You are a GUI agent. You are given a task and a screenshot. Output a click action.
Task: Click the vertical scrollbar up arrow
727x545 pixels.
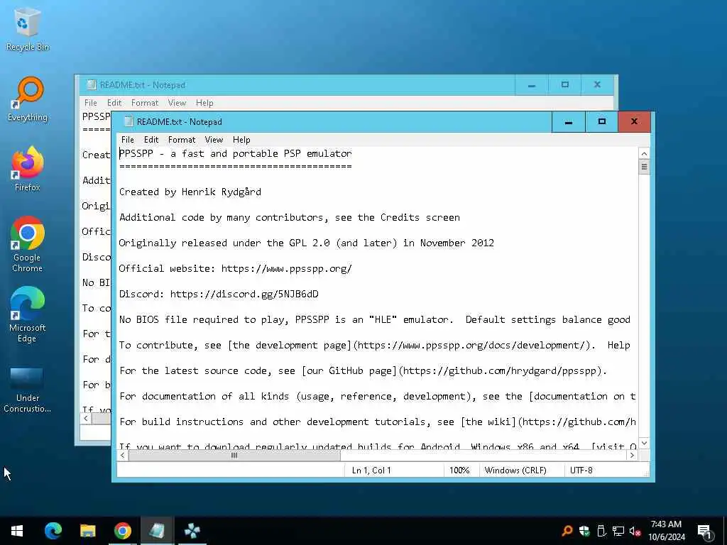point(644,154)
